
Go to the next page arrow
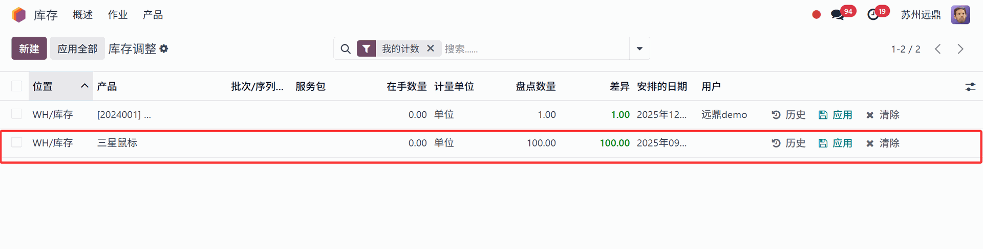pyautogui.click(x=960, y=49)
